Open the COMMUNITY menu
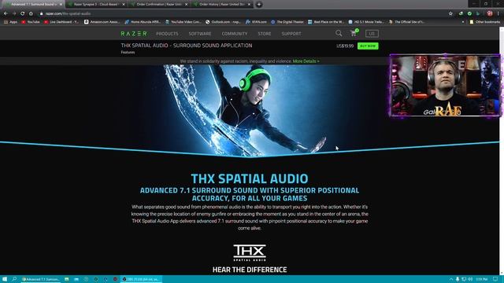The width and height of the screenshot is (504, 283). (235, 33)
